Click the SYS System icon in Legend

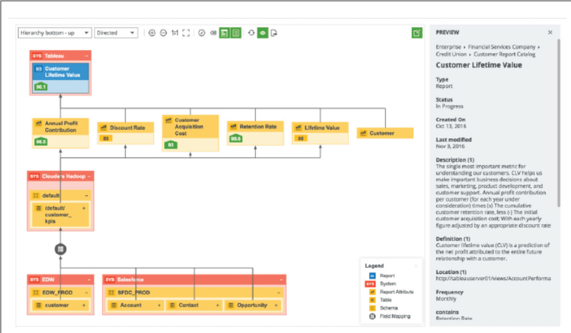(x=370, y=284)
